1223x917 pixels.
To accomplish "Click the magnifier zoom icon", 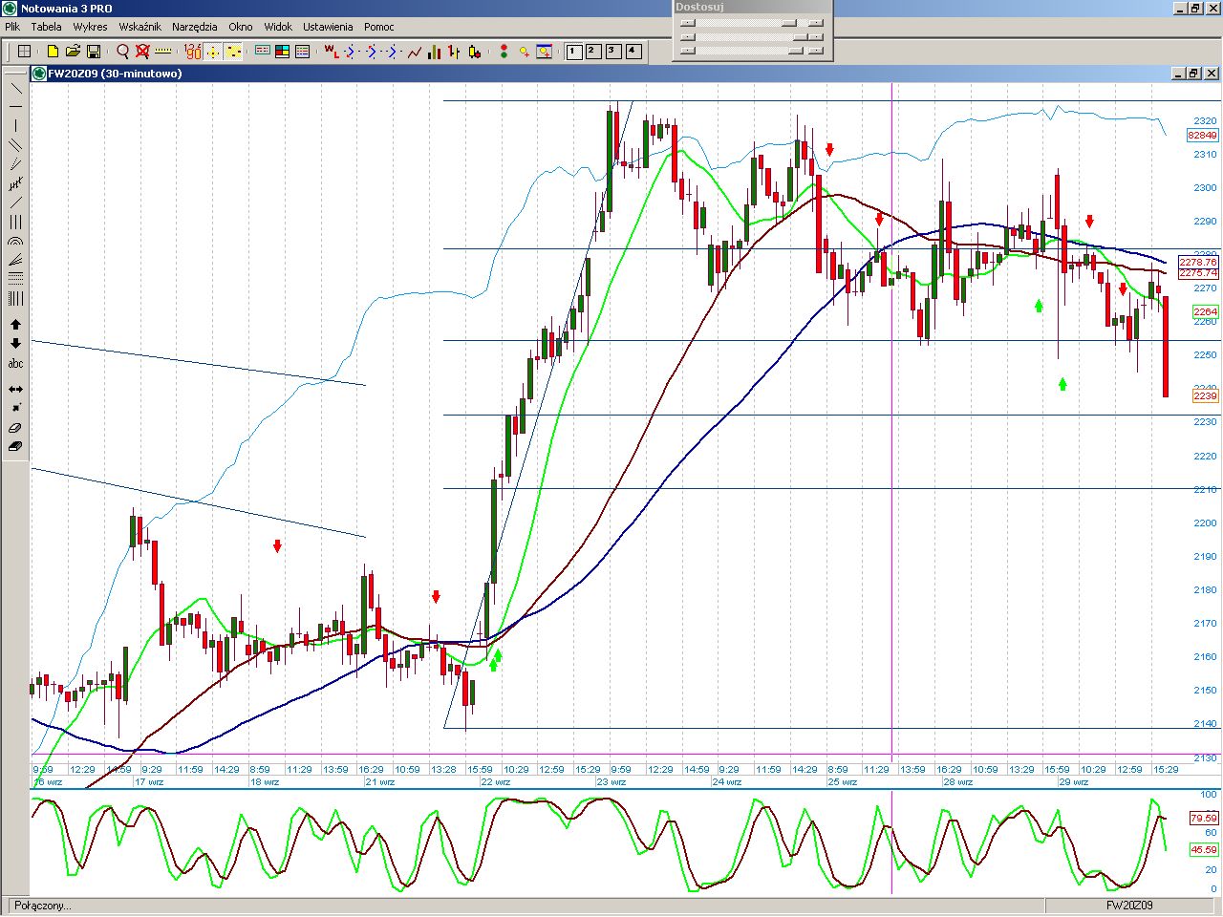I will pos(122,52).
